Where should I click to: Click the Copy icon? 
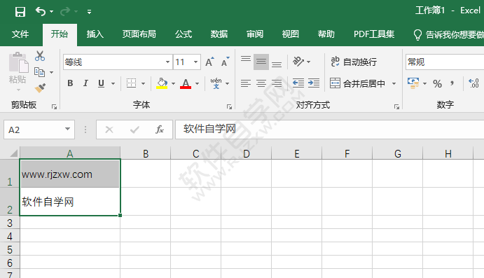(x=39, y=72)
